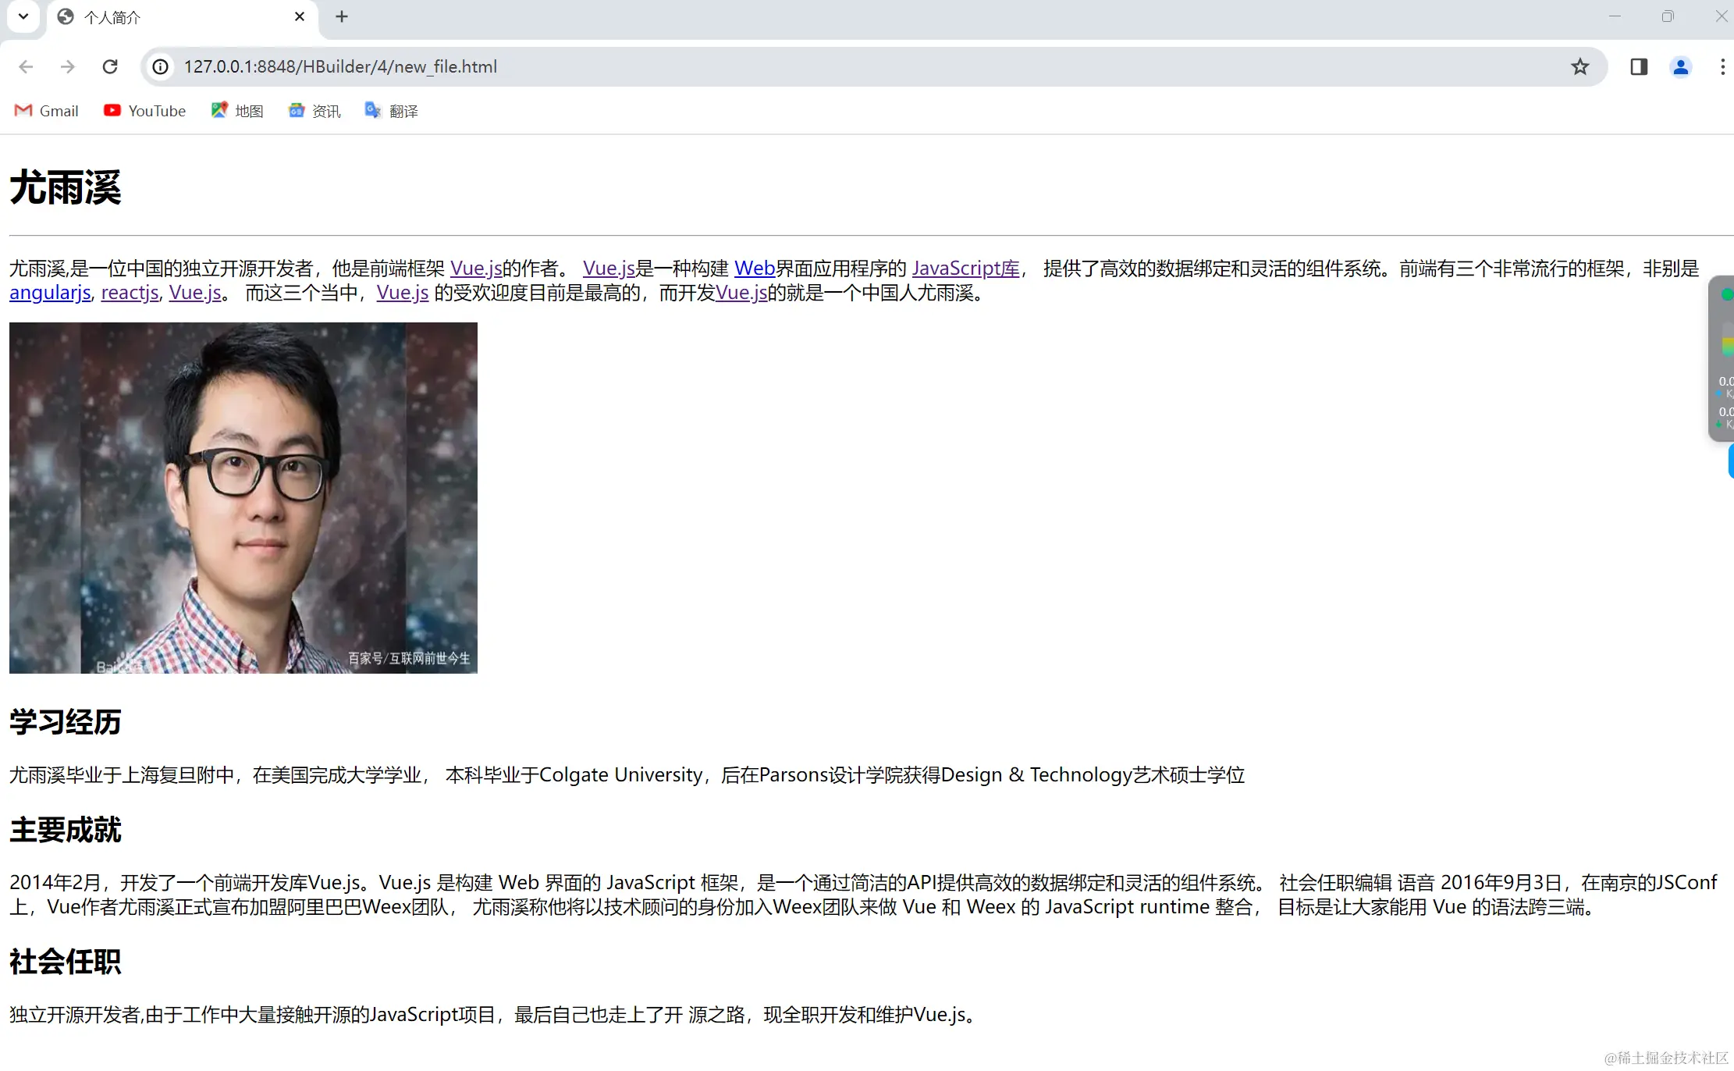Click the browser back arrow

pyautogui.click(x=26, y=67)
